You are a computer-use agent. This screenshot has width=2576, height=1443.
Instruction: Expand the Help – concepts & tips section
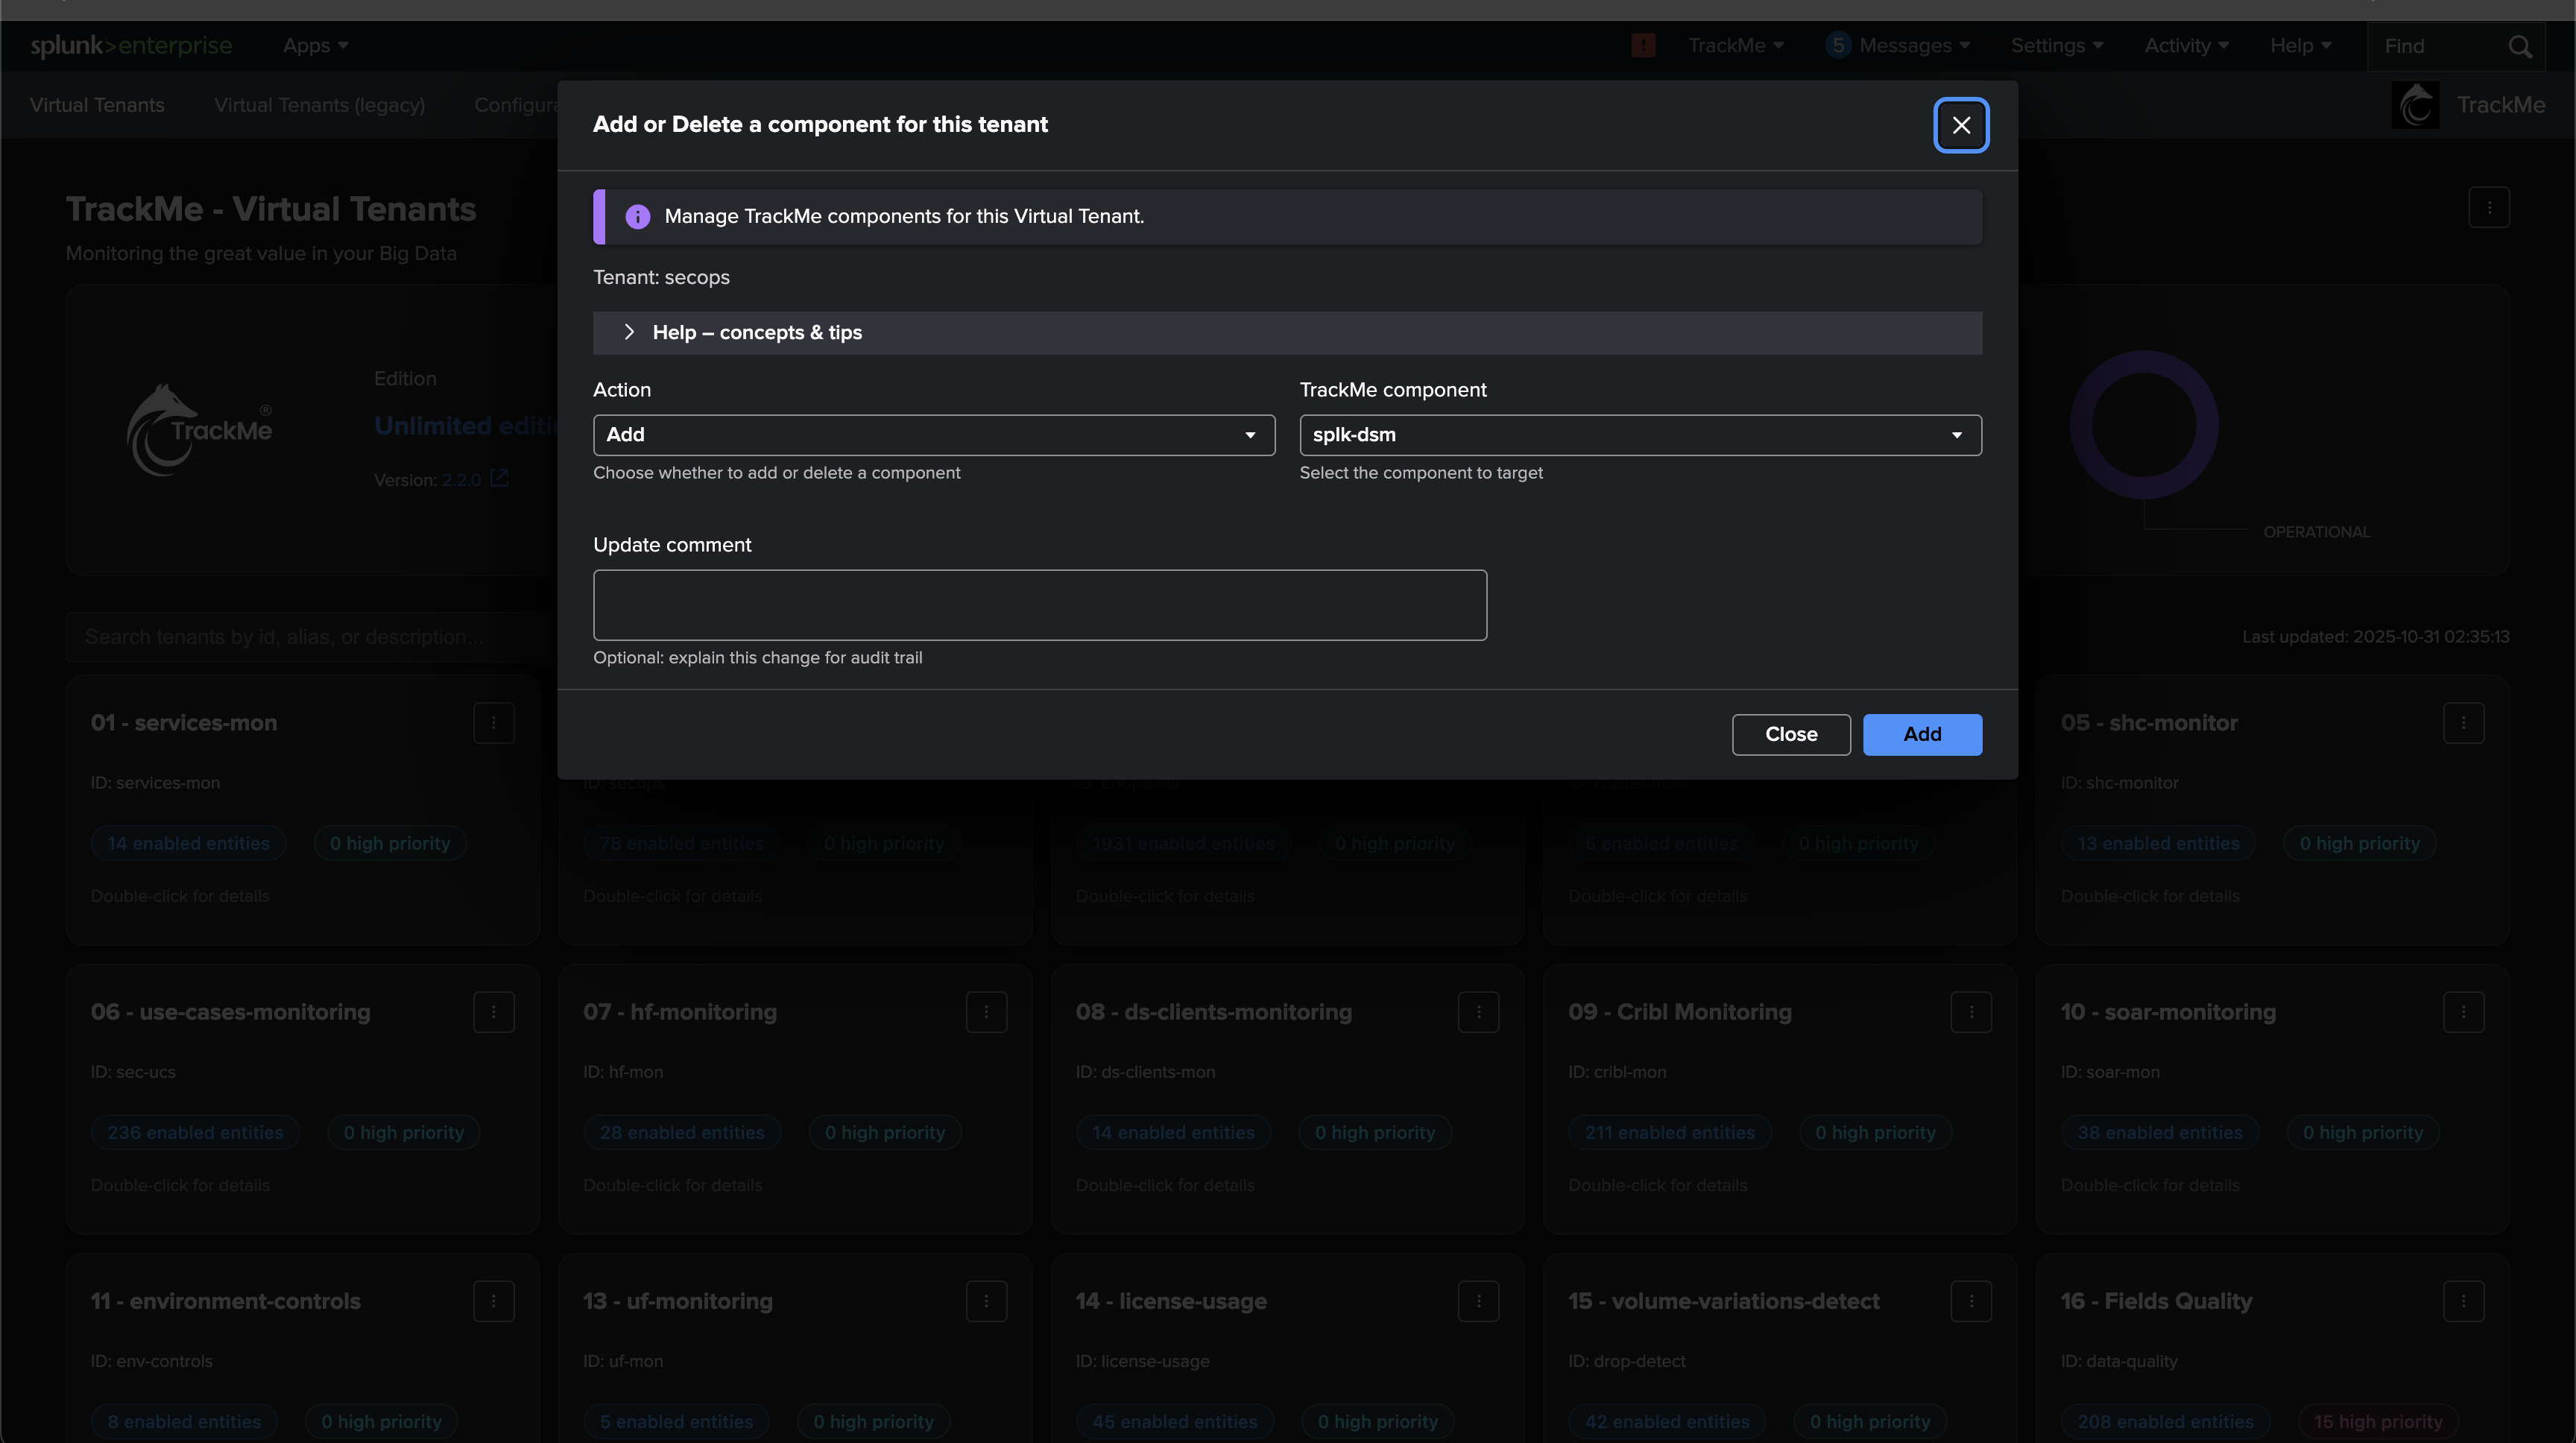(x=756, y=333)
